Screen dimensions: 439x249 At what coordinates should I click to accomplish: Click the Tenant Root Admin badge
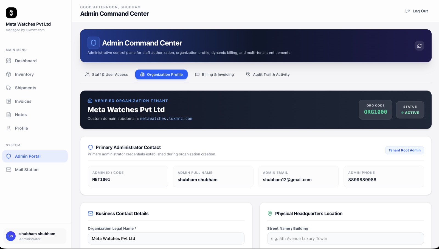click(x=404, y=150)
